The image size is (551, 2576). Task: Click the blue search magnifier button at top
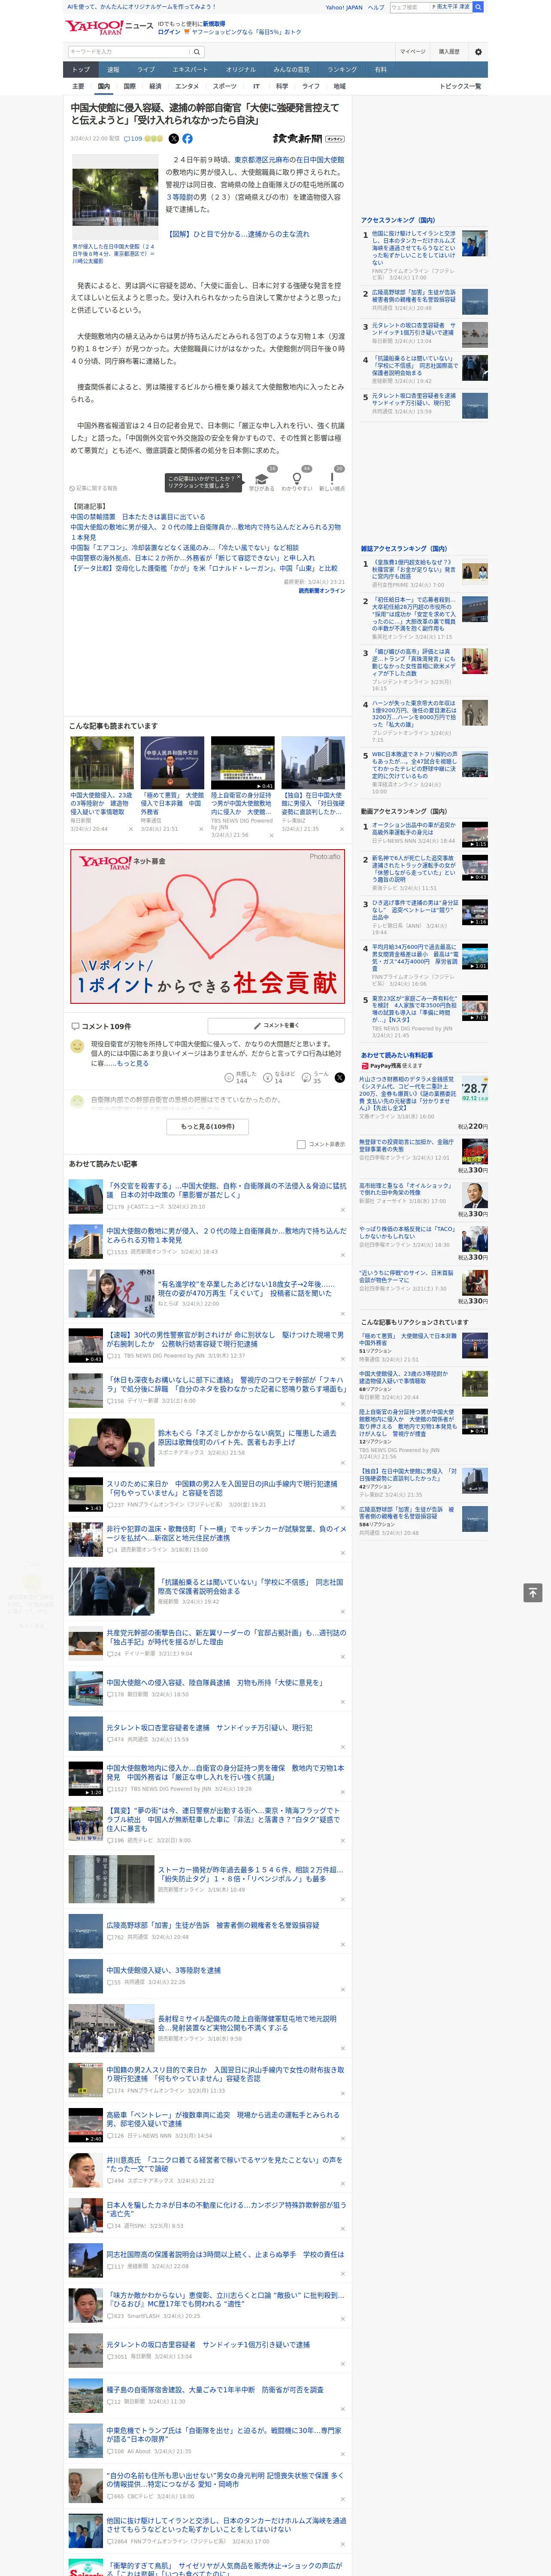click(x=478, y=7)
